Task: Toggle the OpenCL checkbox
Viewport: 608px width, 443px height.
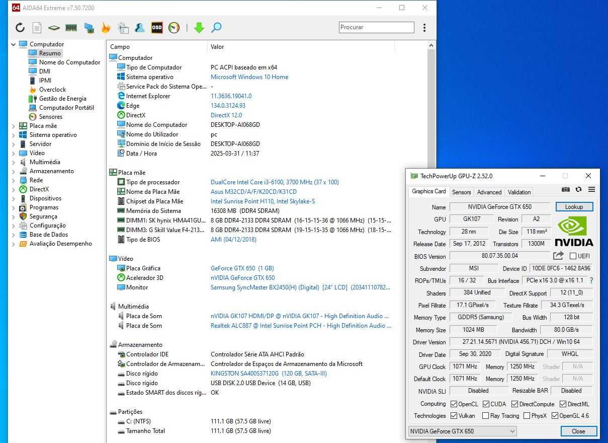Action: click(454, 404)
